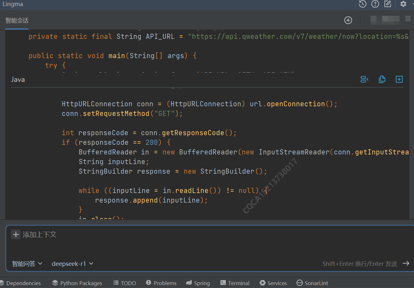Open the Terminal tool window
The image size is (414, 288).
point(235,283)
